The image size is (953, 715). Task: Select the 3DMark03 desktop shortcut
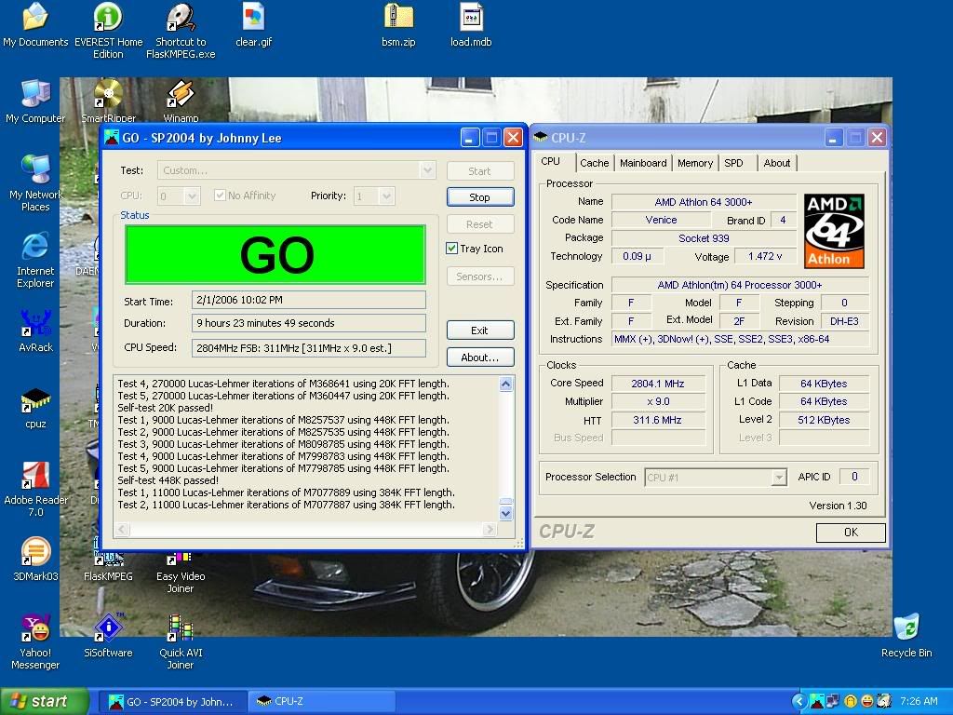coord(35,560)
